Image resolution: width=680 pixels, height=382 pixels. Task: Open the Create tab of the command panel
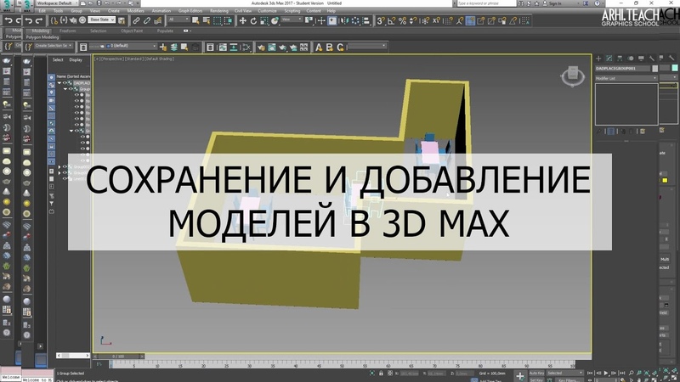[x=598, y=58]
